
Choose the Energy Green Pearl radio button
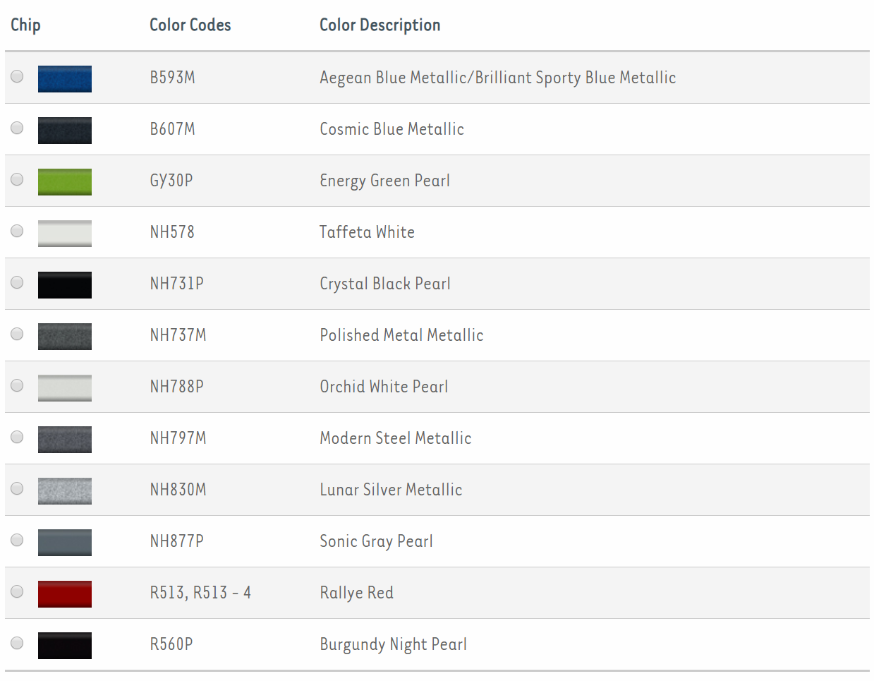click(18, 179)
